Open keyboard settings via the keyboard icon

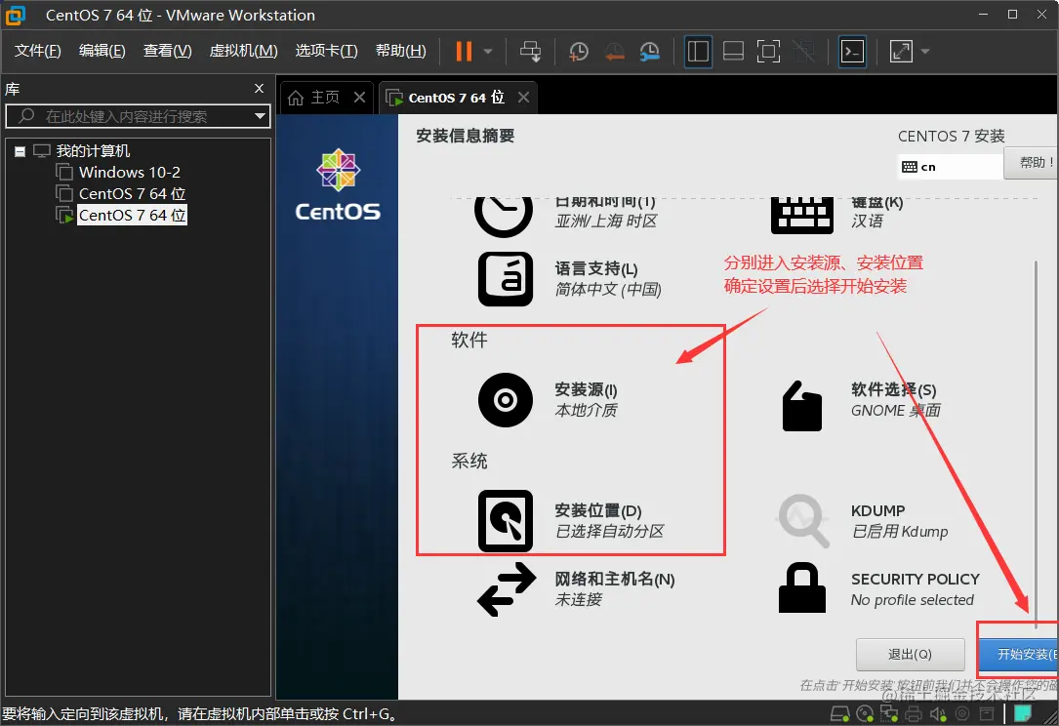(x=802, y=214)
